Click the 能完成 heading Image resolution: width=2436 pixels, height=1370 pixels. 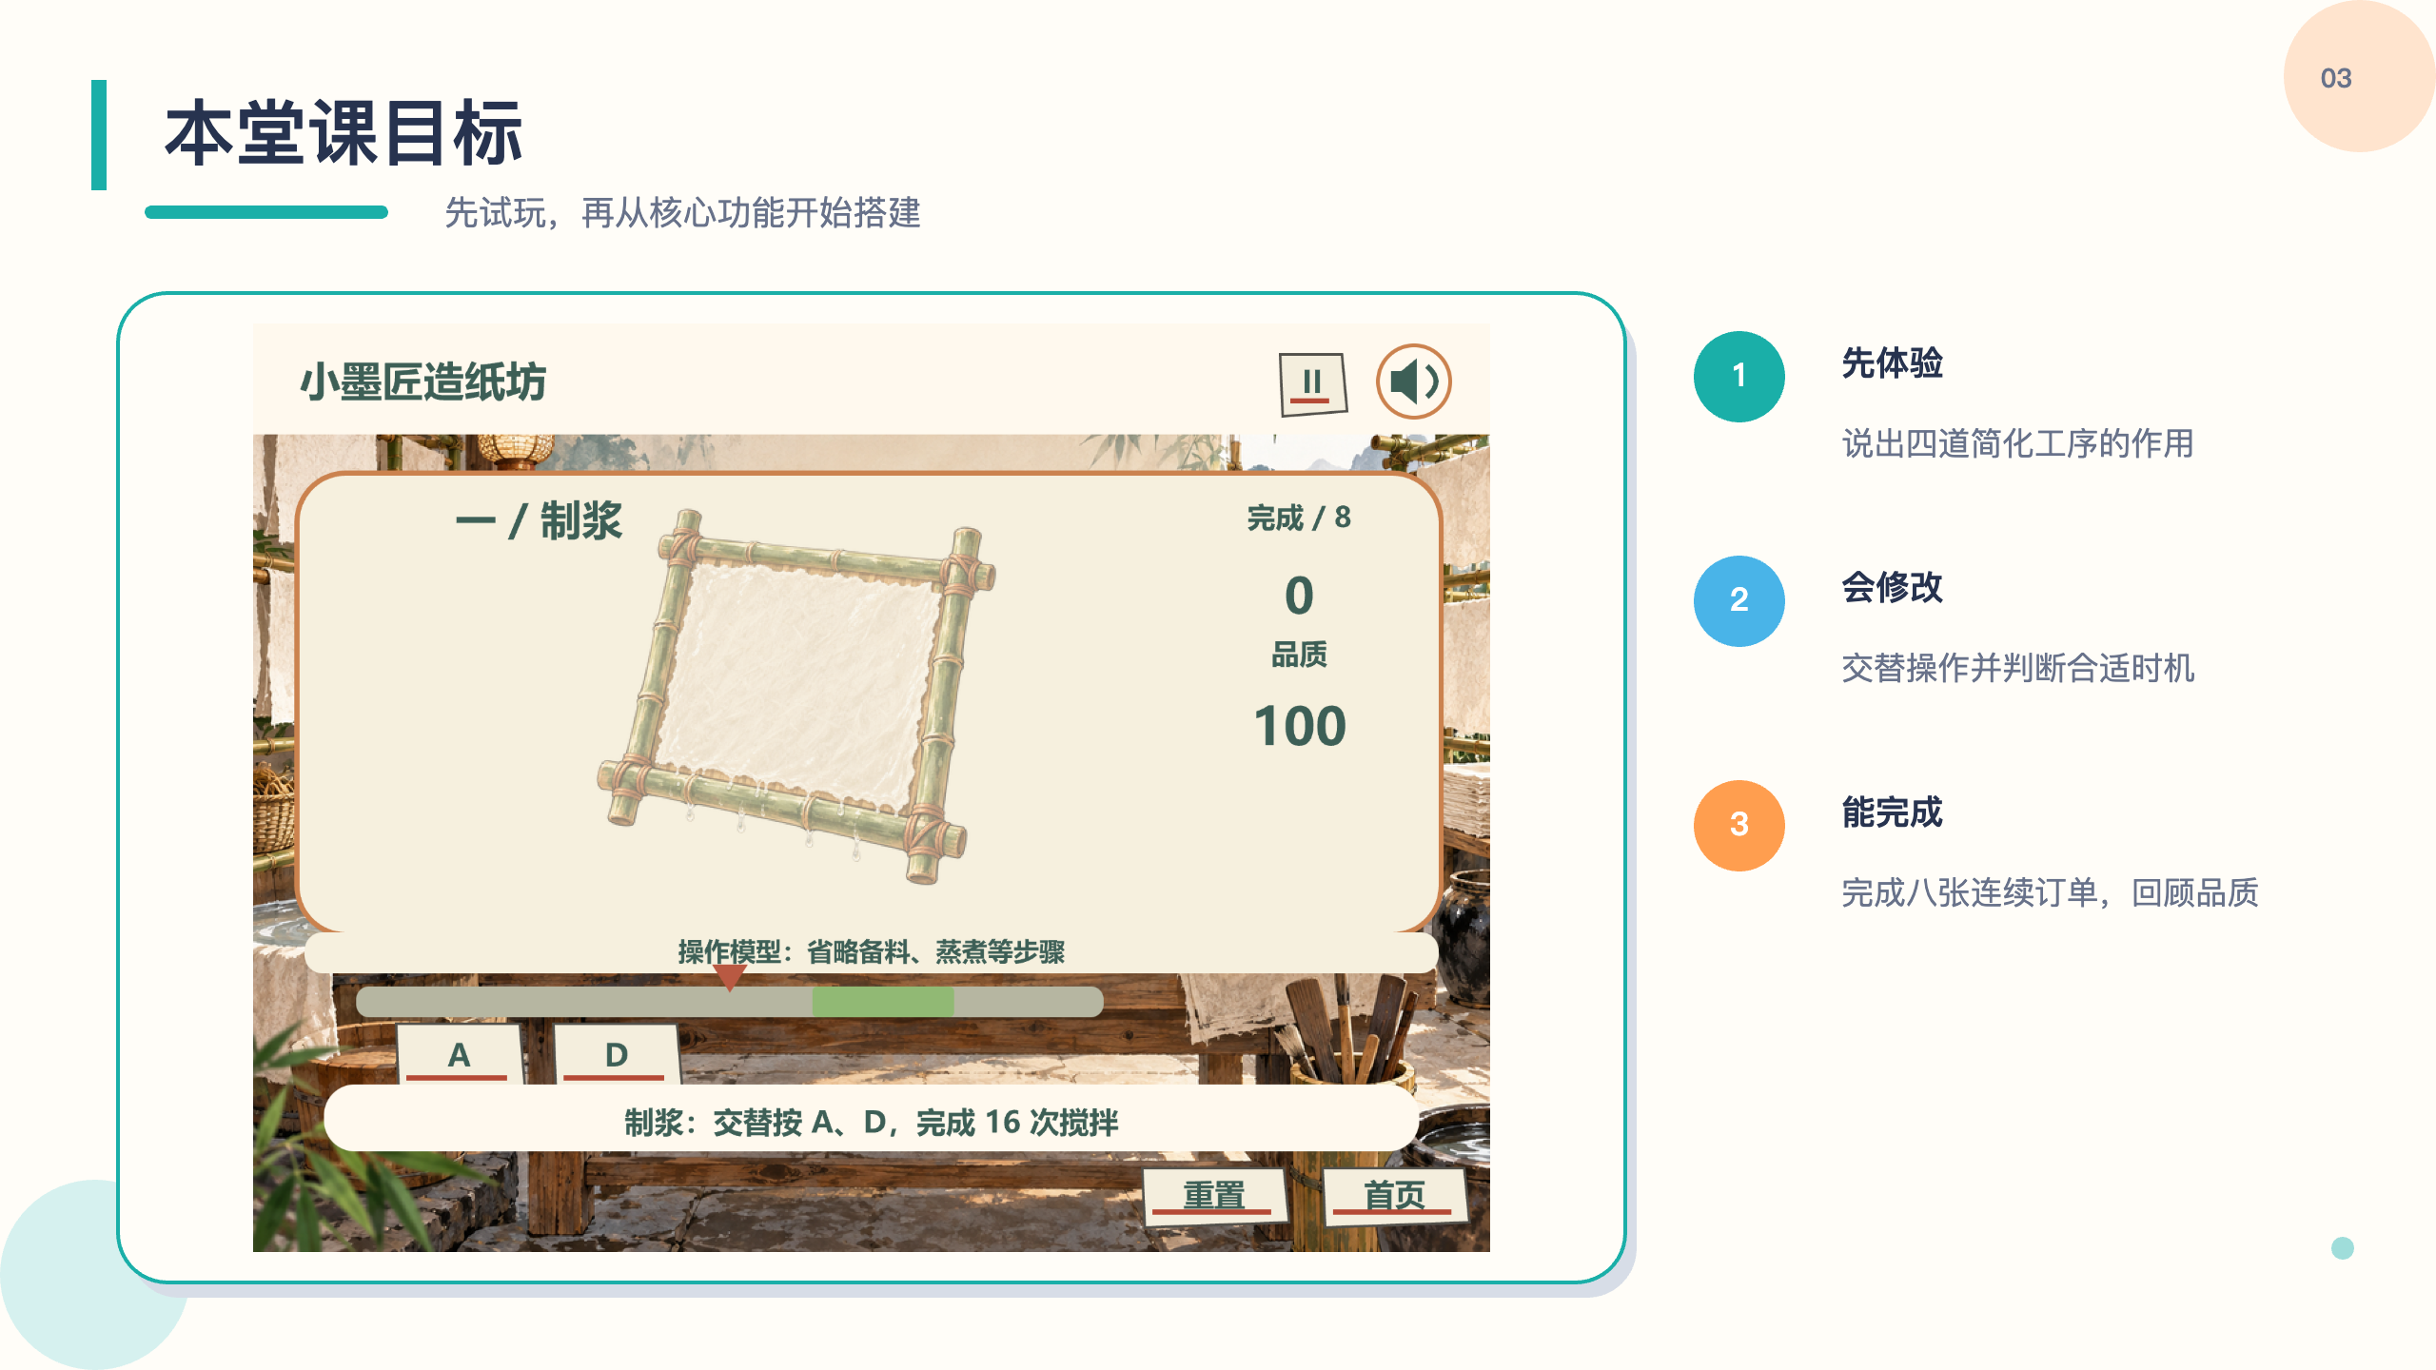(x=1892, y=812)
